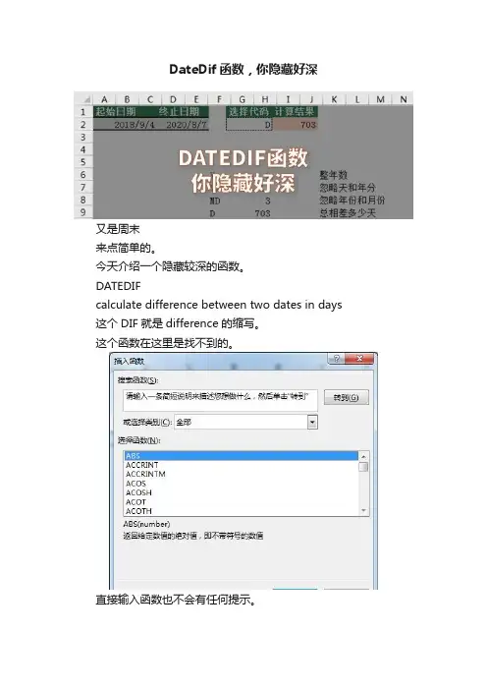Select column L header
The height and width of the screenshot is (690, 487).
(356, 99)
